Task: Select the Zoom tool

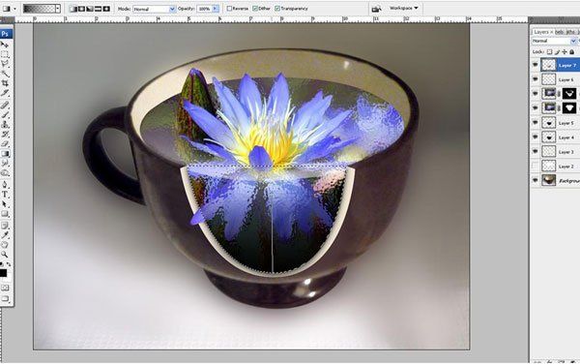Action: tap(5, 254)
